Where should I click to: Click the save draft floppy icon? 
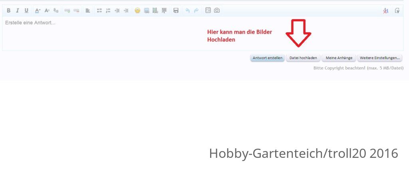pyautogui.click(x=176, y=11)
